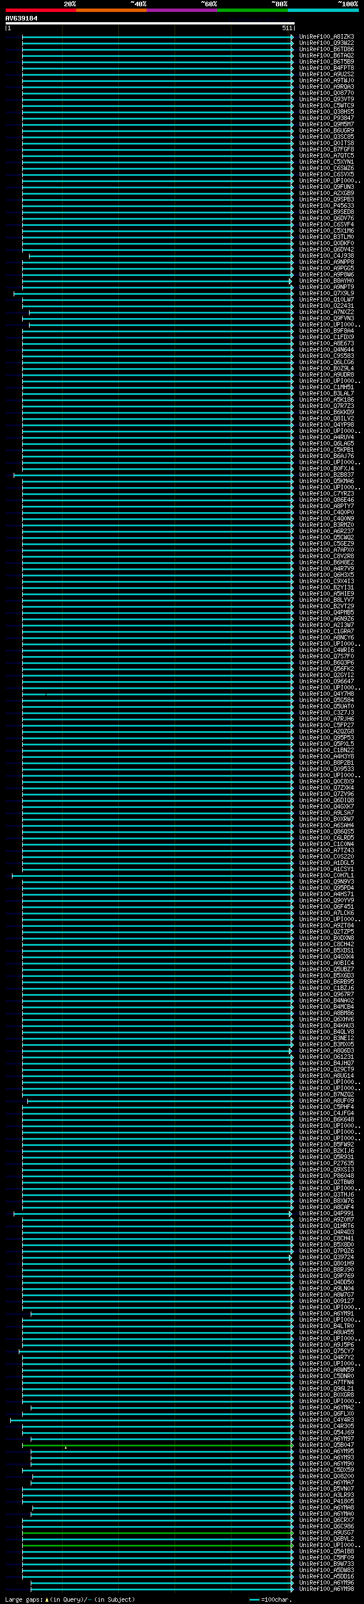This screenshot has height=1604, width=364.
Task: Select hit UniRef100_A8UF69
Action: click(x=326, y=1101)
